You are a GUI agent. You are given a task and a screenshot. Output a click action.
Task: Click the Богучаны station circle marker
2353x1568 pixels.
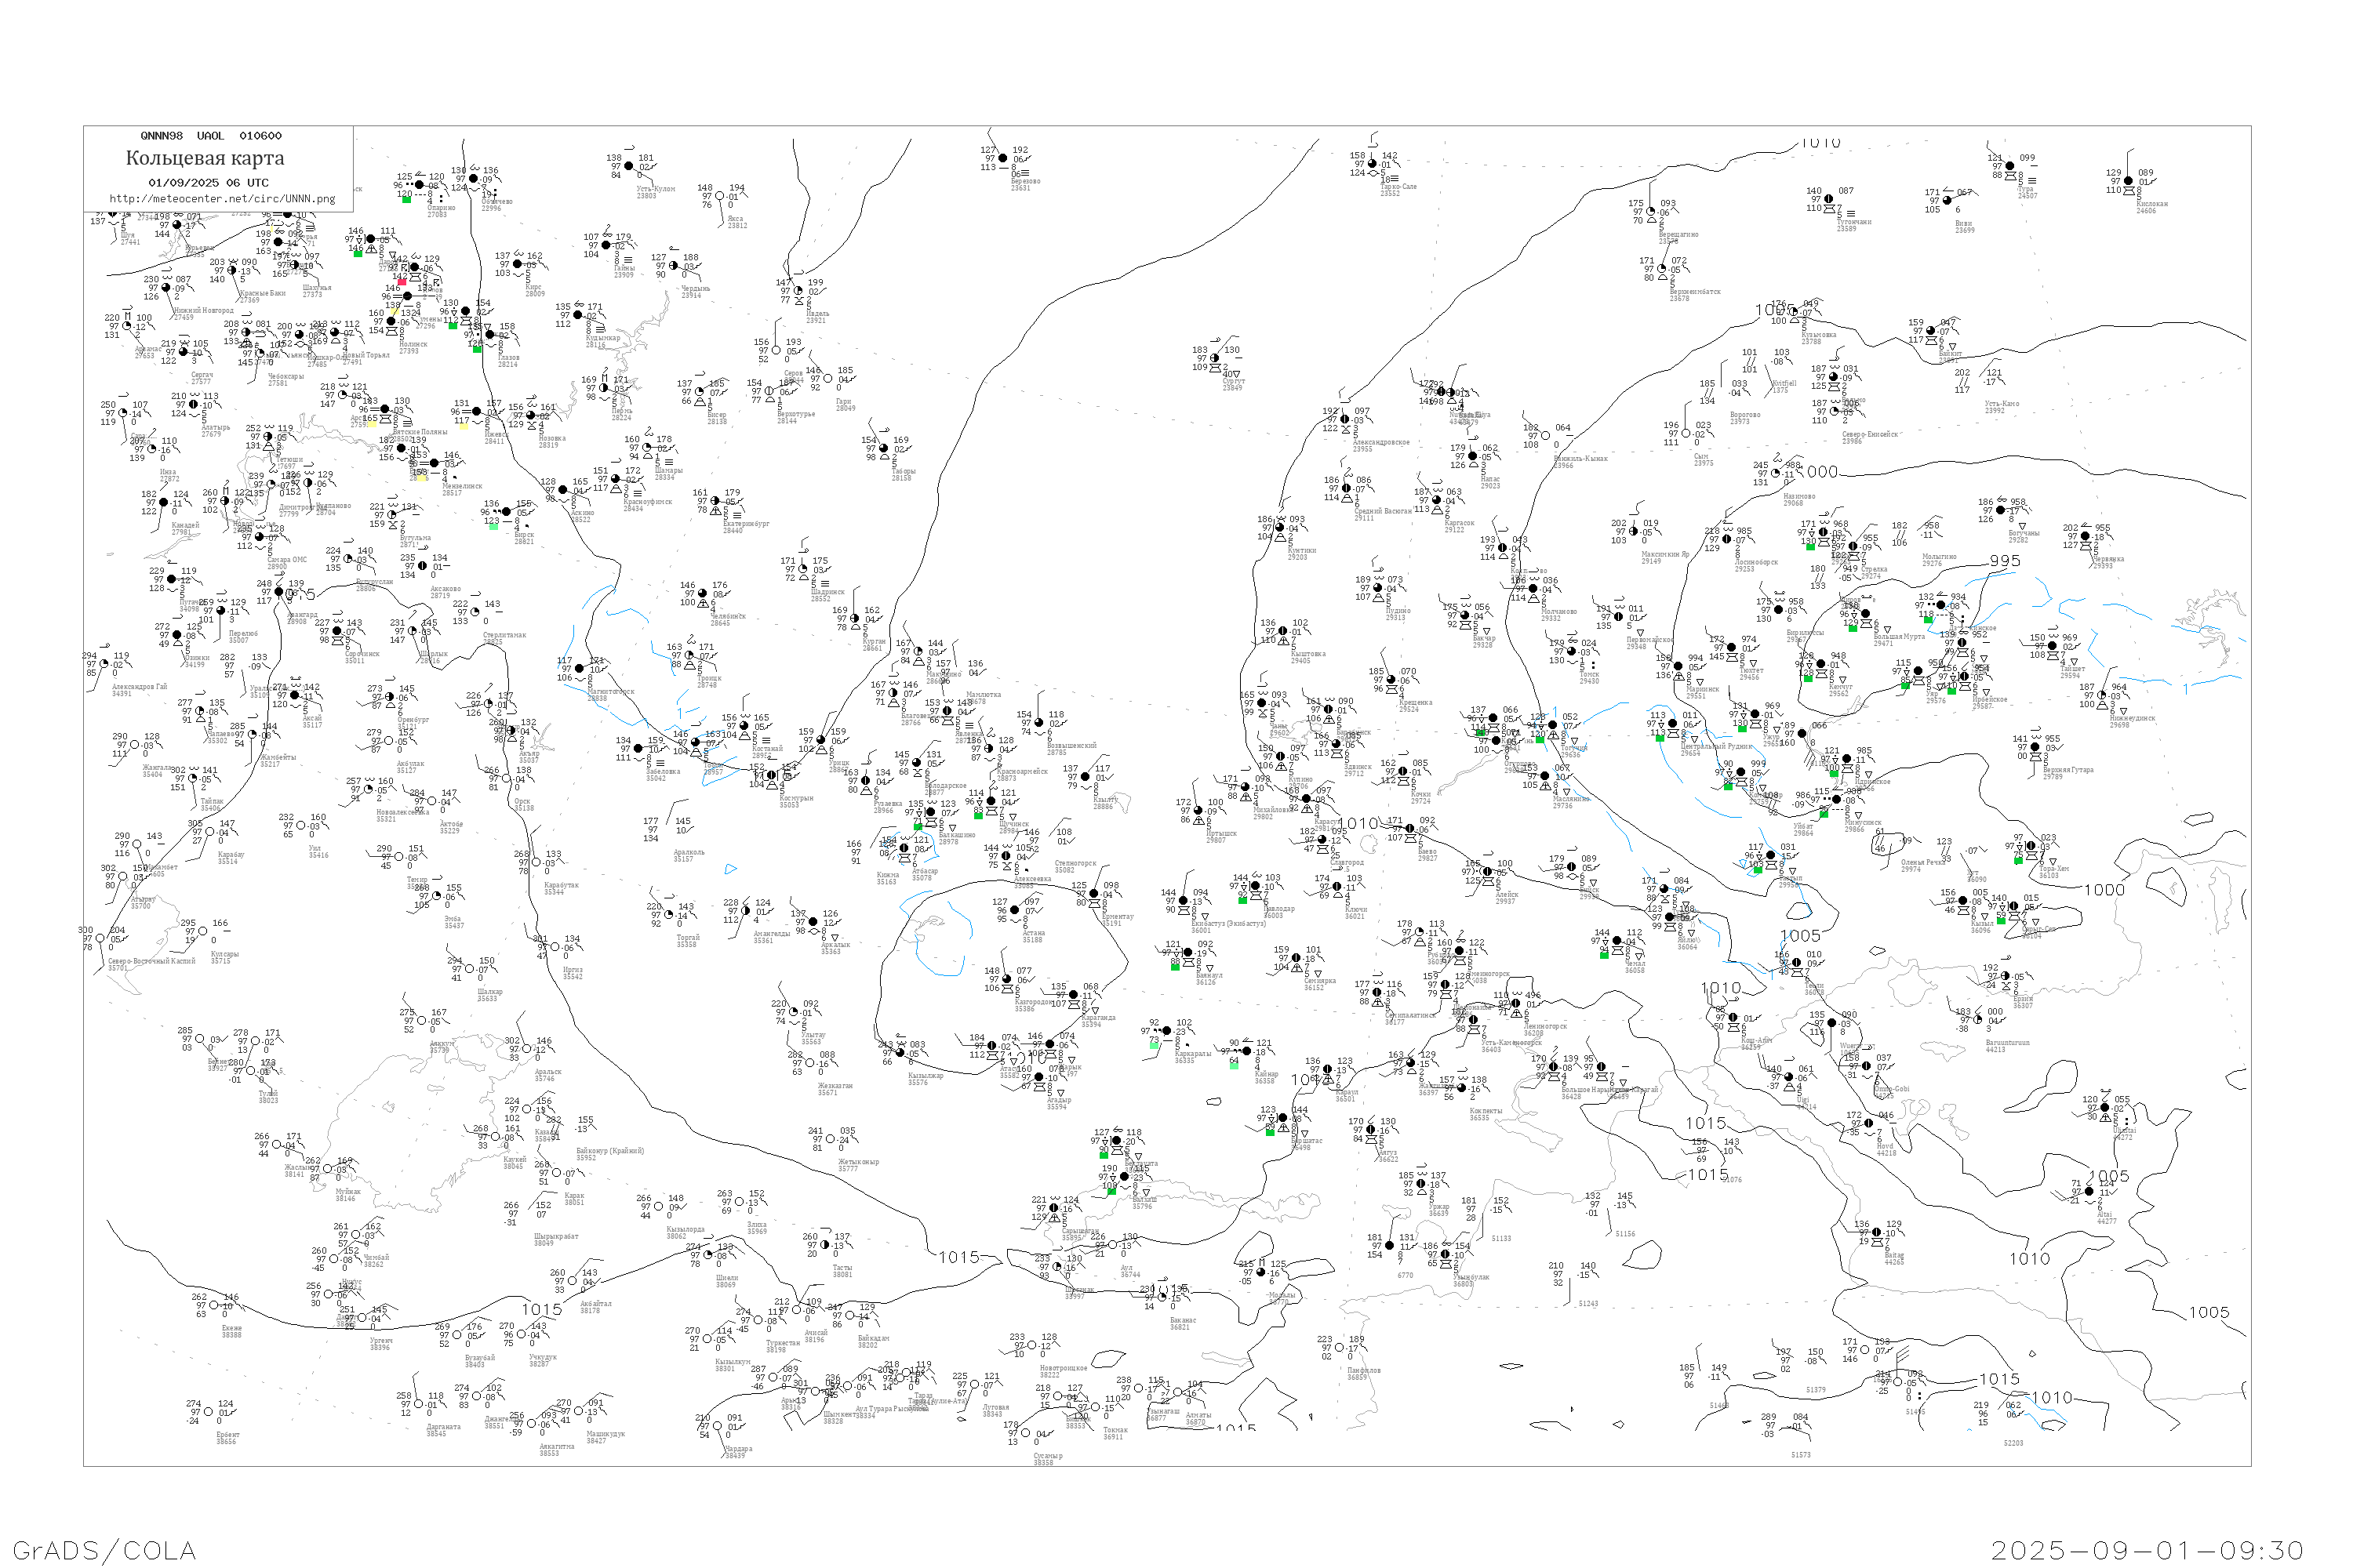pyautogui.click(x=2000, y=510)
